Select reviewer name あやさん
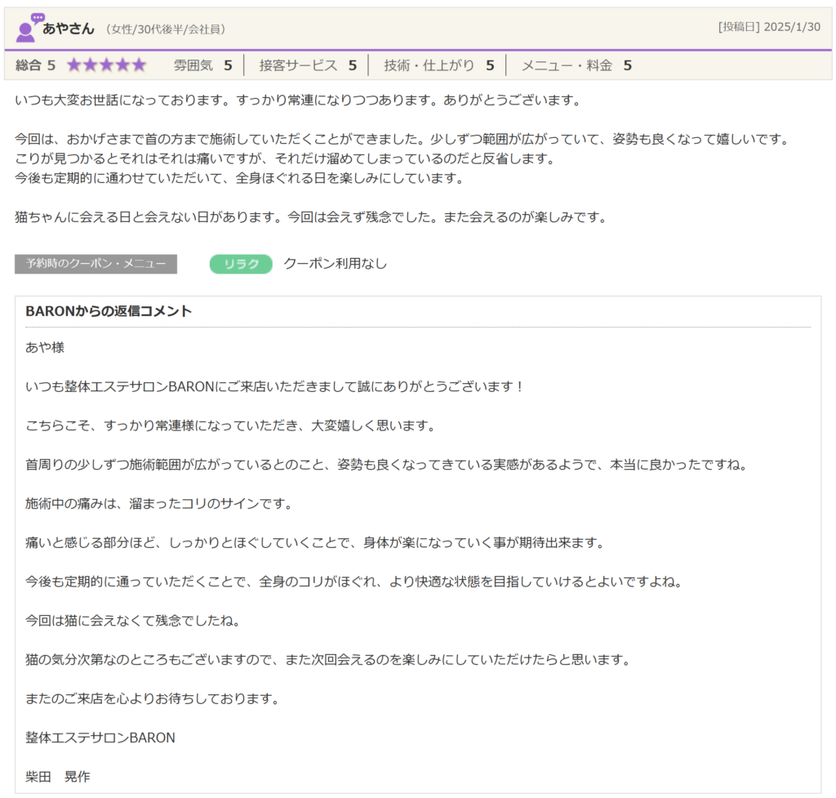836x798 pixels. [69, 29]
